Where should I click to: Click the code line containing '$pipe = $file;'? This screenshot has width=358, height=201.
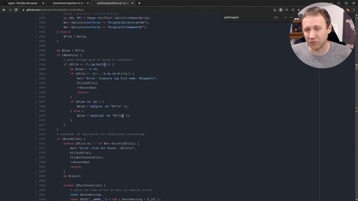tap(71, 50)
